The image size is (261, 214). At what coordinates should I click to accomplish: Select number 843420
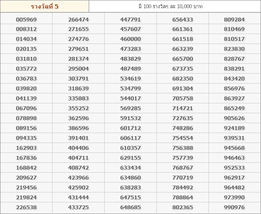pyautogui.click(x=234, y=78)
